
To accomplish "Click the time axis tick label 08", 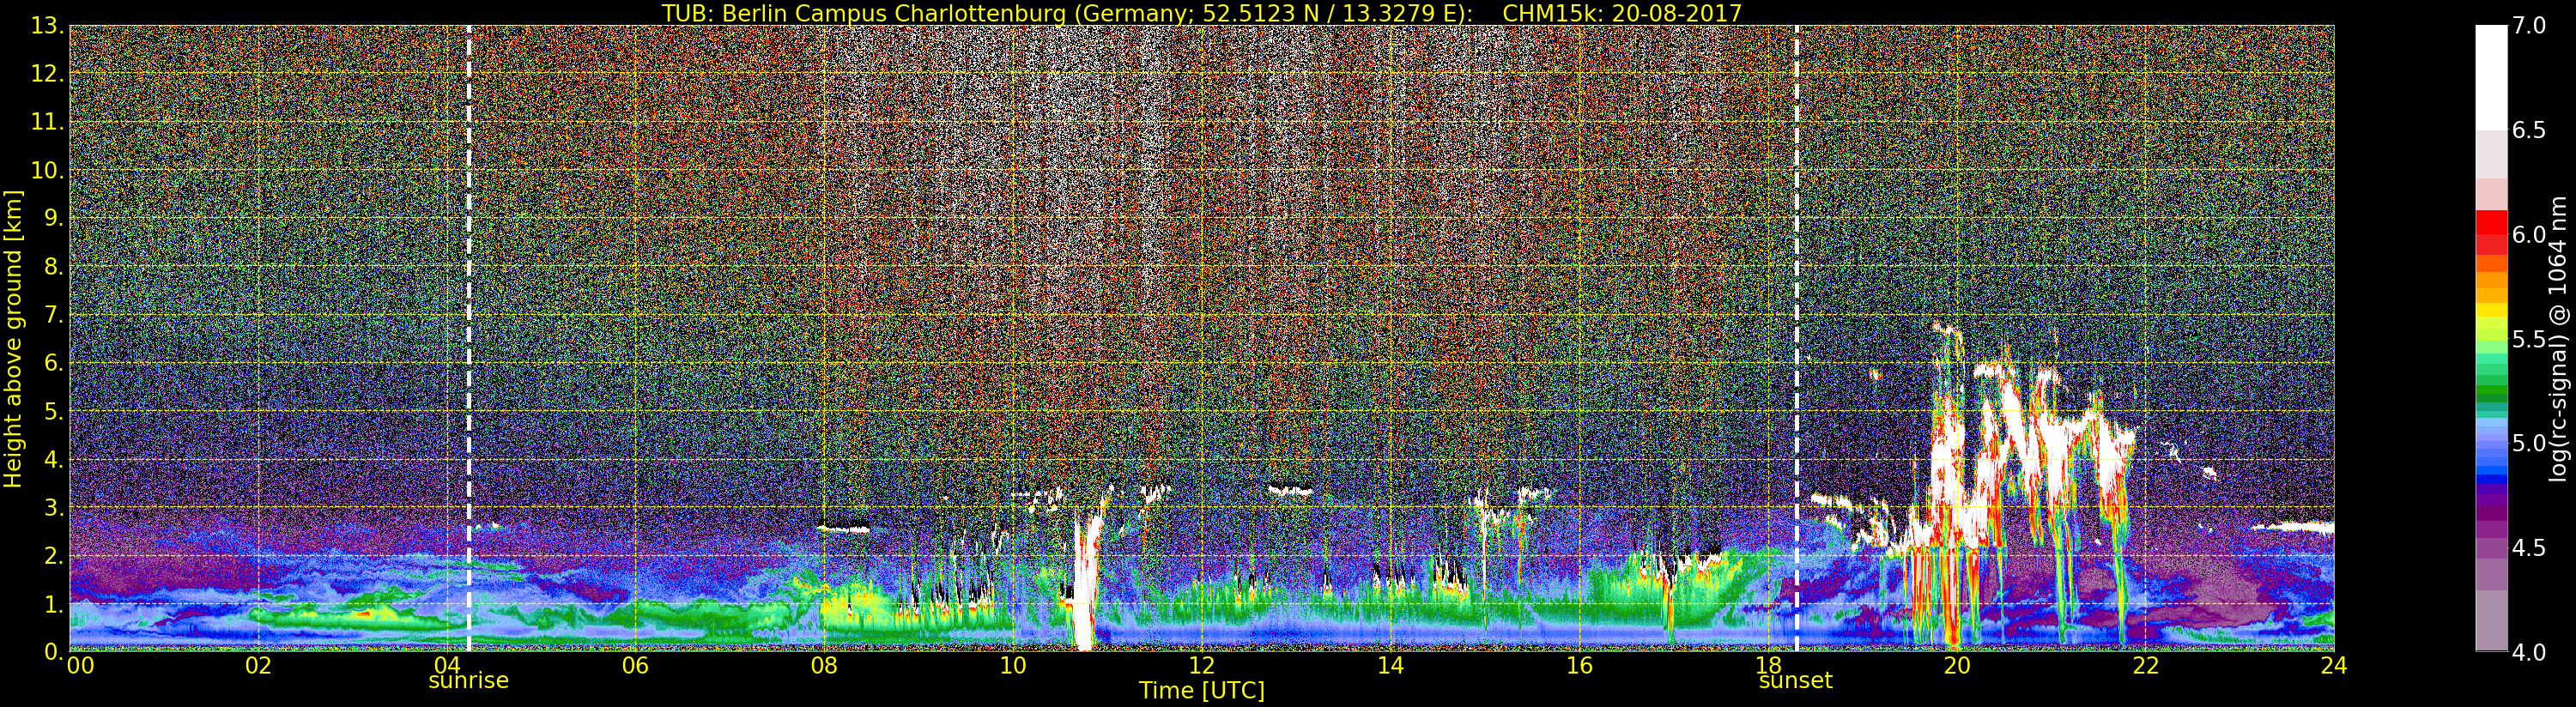I will tap(824, 666).
